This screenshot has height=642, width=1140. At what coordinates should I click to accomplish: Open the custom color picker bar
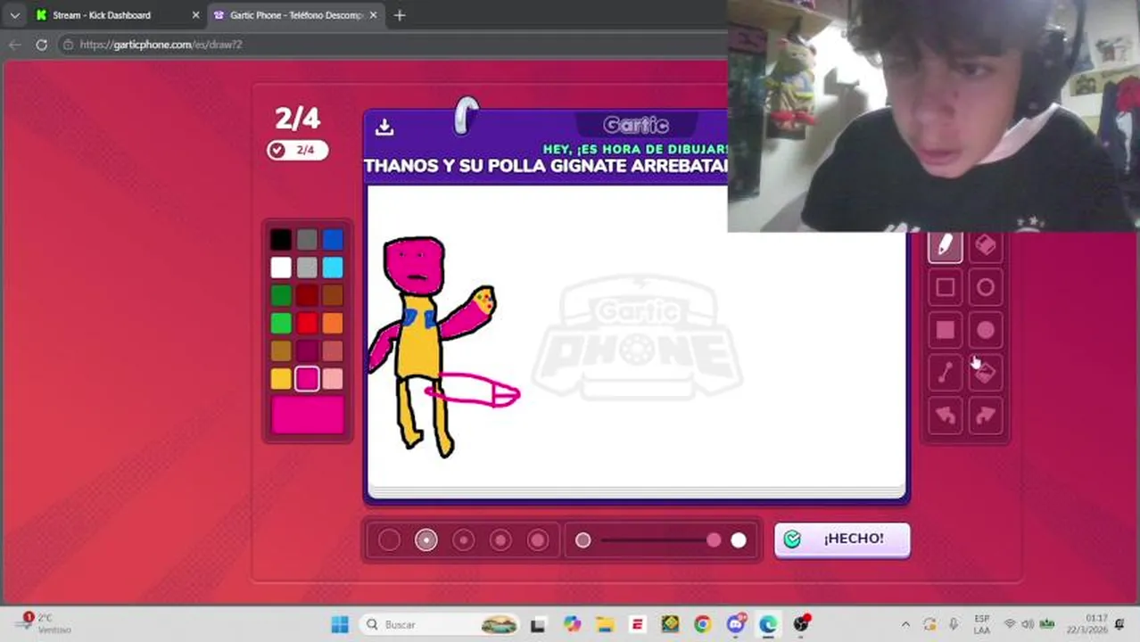(x=308, y=416)
